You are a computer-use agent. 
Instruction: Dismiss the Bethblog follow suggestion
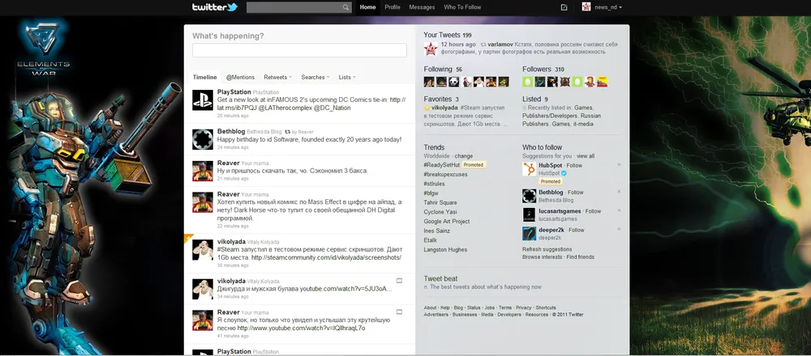coord(619,193)
